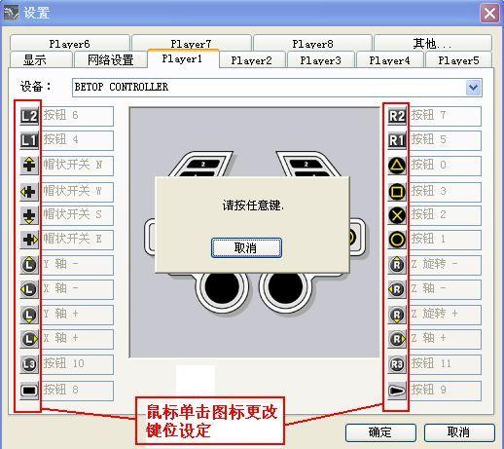Click the 按钮 8 mapping field

click(x=77, y=391)
